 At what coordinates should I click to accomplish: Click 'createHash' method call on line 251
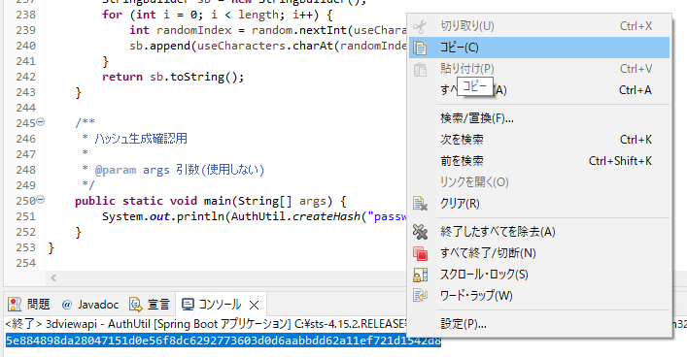(326, 216)
